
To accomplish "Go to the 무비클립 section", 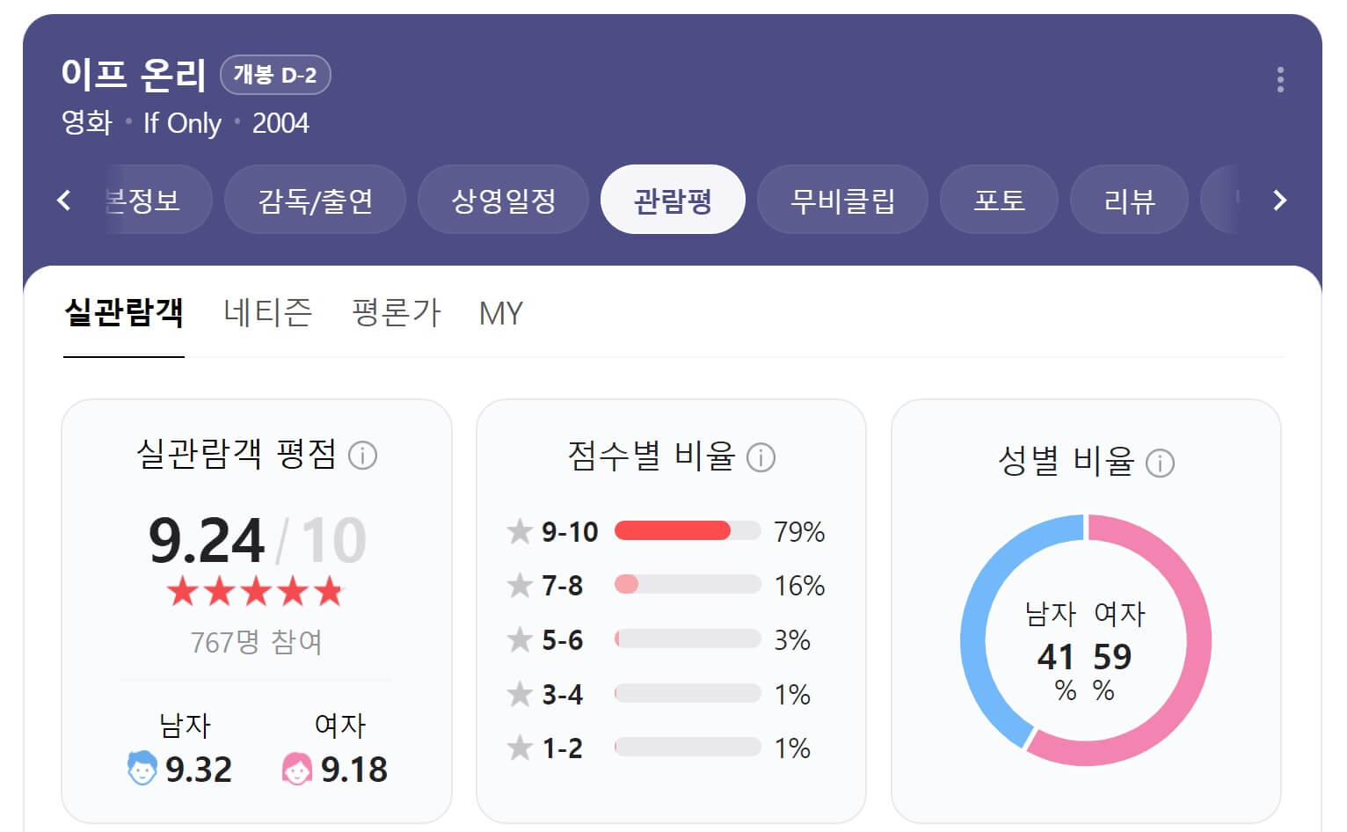I will click(x=841, y=201).
